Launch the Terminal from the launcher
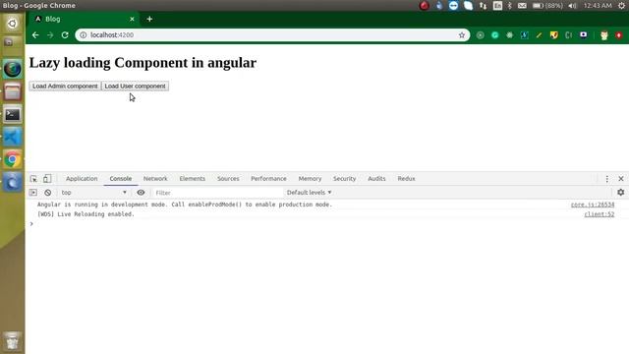 tap(13, 115)
